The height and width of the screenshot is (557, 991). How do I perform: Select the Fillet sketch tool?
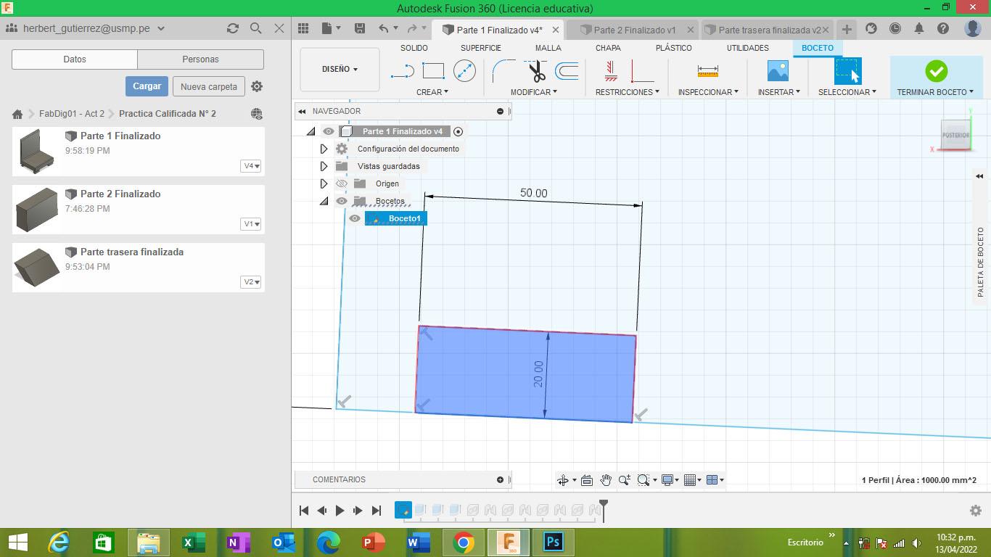coord(503,71)
